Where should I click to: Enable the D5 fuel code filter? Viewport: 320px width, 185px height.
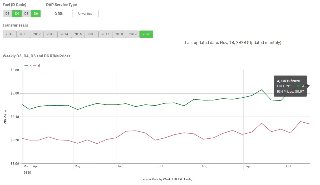26,14
